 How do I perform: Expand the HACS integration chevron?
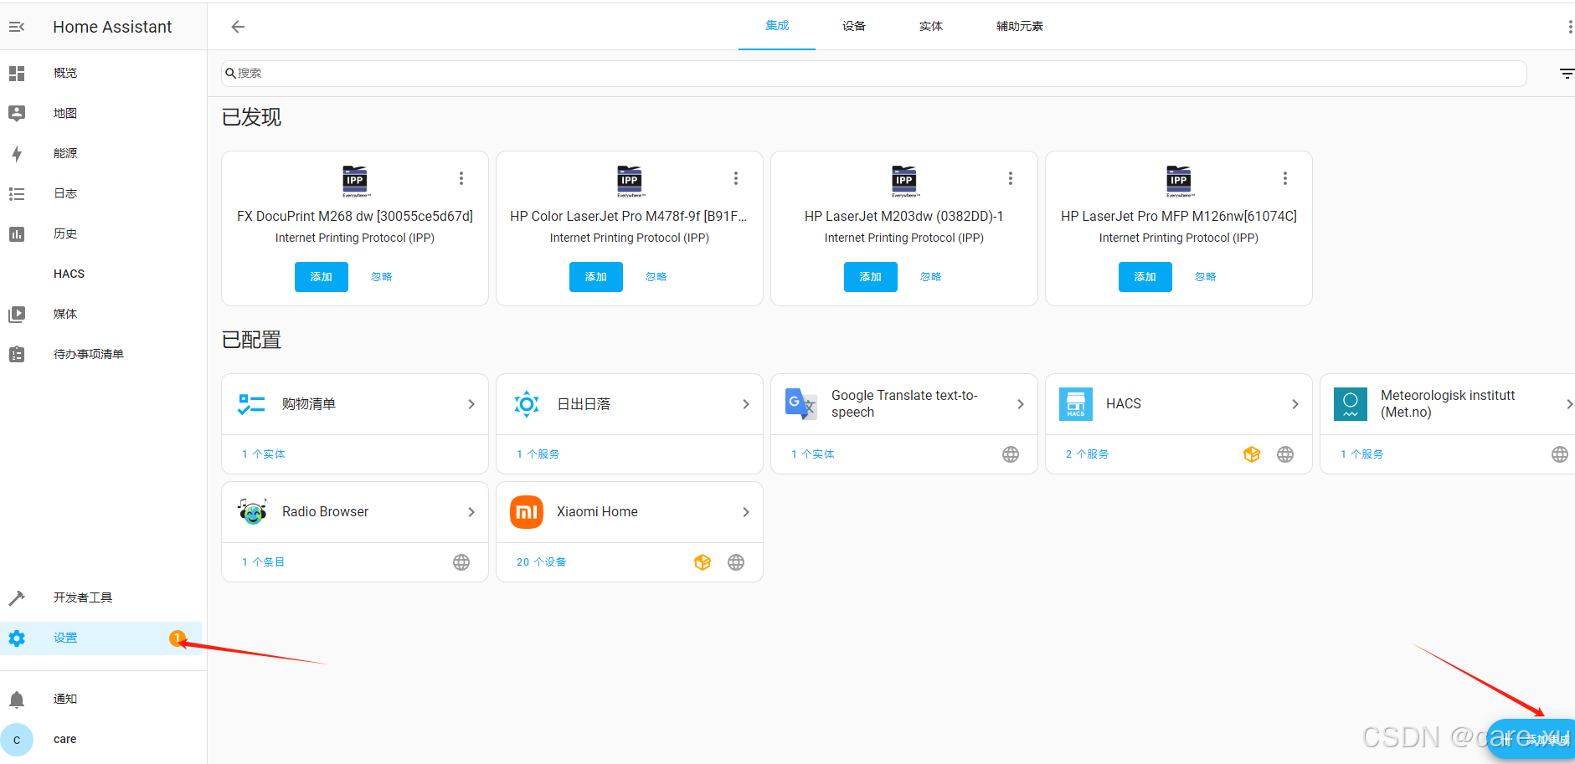click(1295, 404)
